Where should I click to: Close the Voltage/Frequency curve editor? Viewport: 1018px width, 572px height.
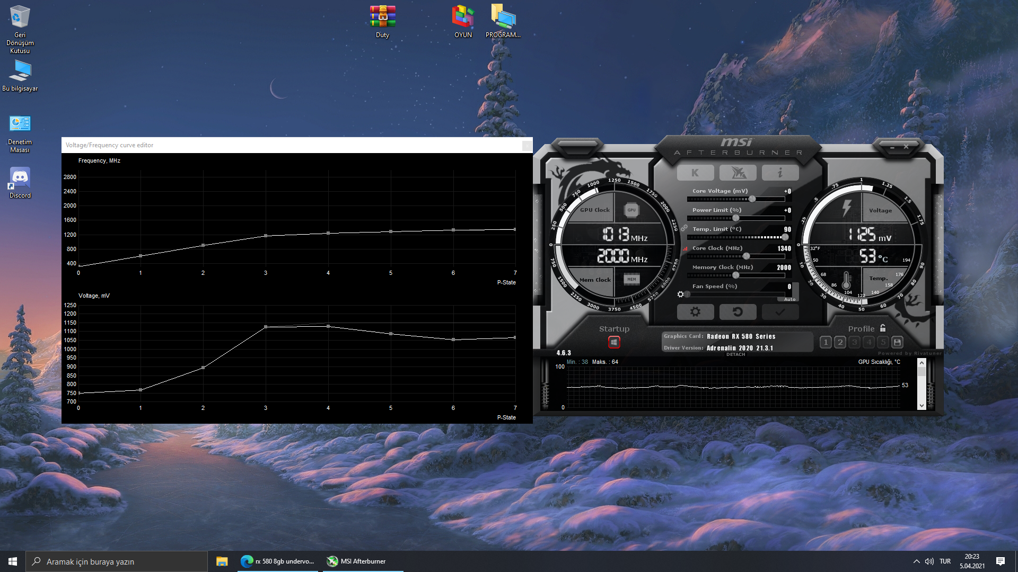point(526,145)
